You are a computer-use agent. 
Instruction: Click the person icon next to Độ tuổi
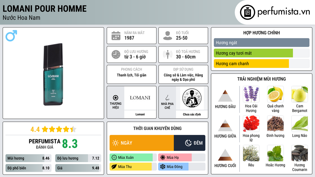[168, 36]
